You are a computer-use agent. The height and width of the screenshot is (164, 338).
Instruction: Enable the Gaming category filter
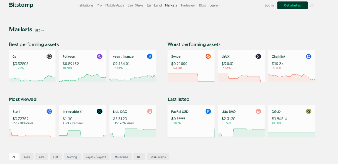point(72,157)
